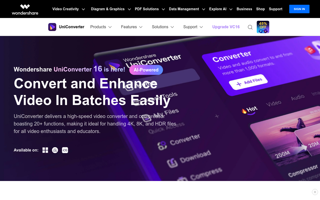Open the Data Management menu
Viewport: 320px width, 200px height.
184,9
